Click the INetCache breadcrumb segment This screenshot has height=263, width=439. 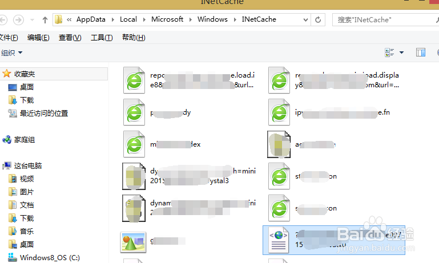pos(259,19)
